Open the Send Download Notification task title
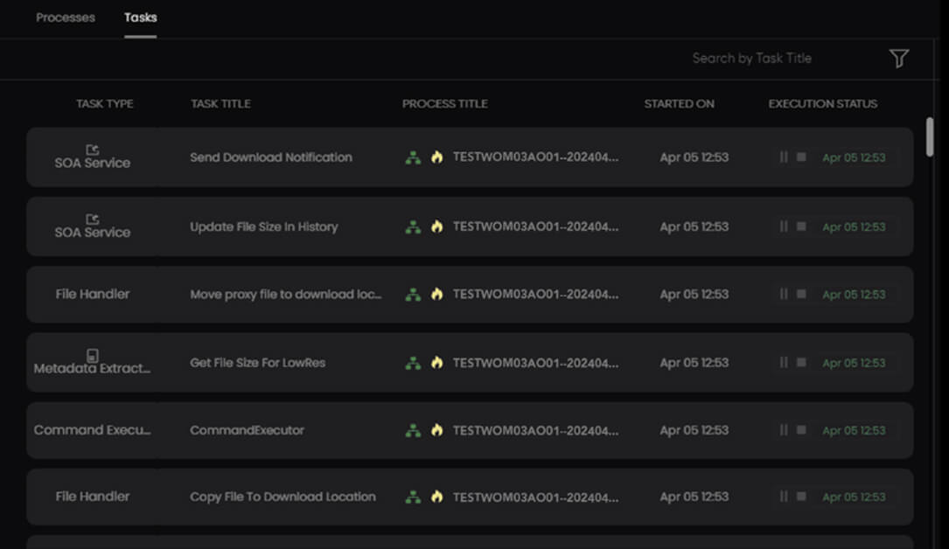949x549 pixels. pyautogui.click(x=271, y=157)
